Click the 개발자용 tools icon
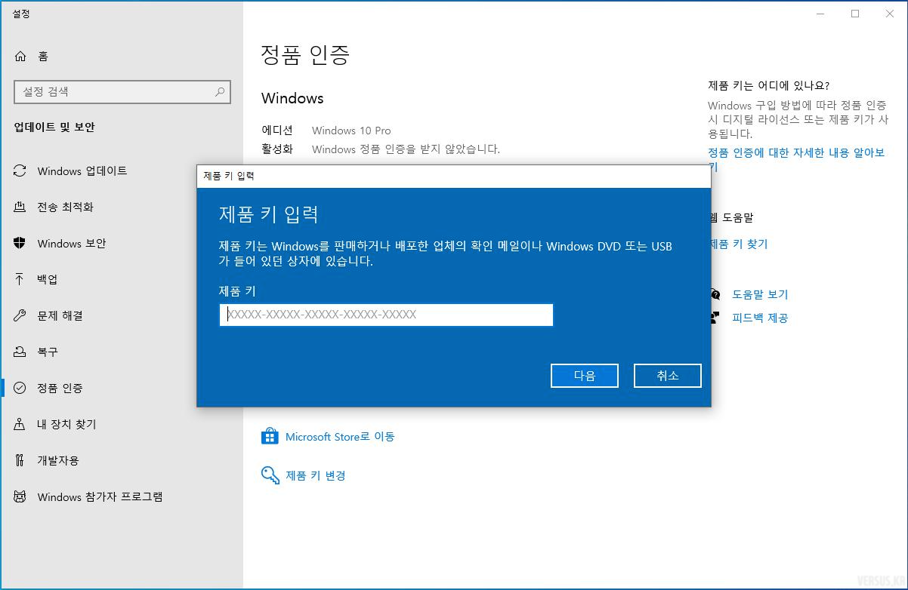908x590 pixels. coord(20,461)
